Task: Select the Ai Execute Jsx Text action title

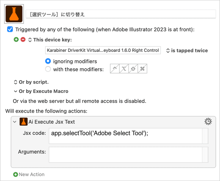Action: [52, 122]
